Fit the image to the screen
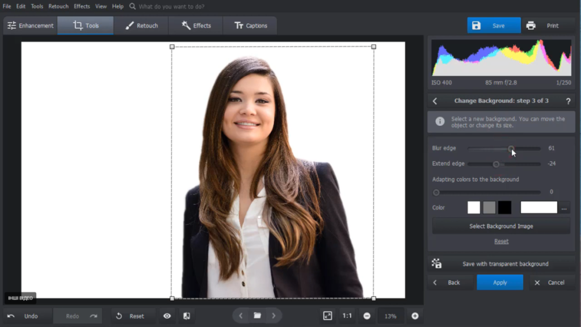The image size is (581, 327). (x=328, y=316)
